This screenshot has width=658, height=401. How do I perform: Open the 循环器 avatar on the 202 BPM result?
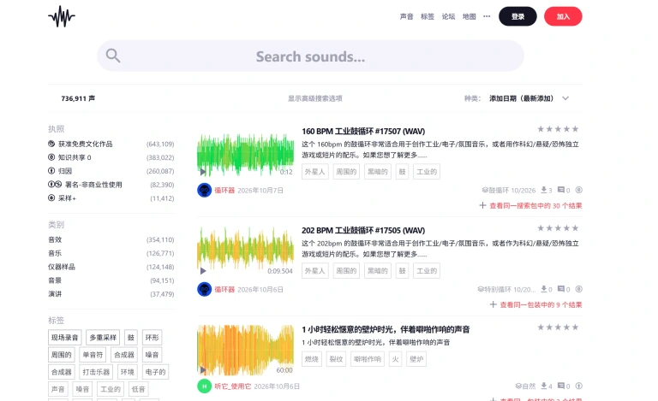(205, 289)
